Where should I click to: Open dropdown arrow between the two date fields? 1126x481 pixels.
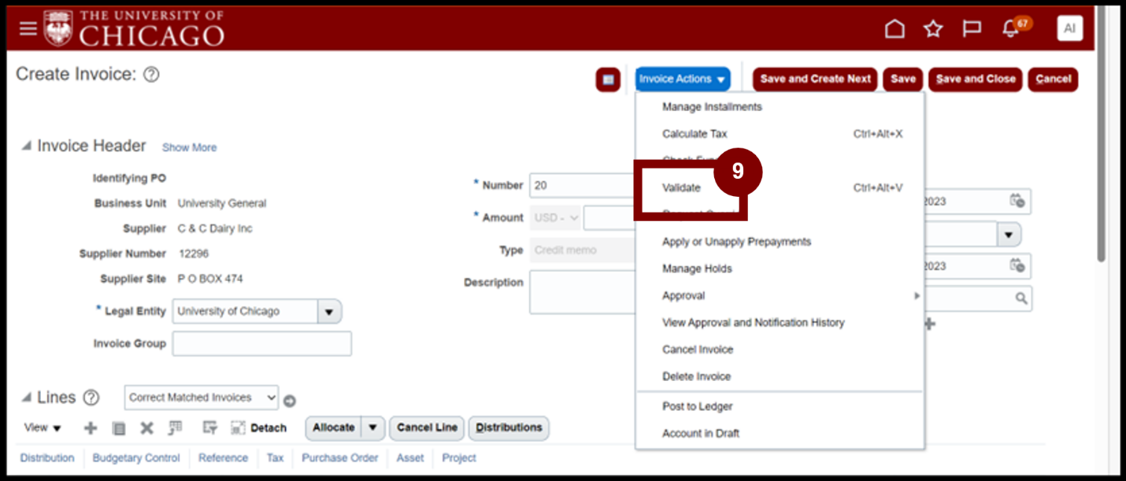tap(1009, 235)
